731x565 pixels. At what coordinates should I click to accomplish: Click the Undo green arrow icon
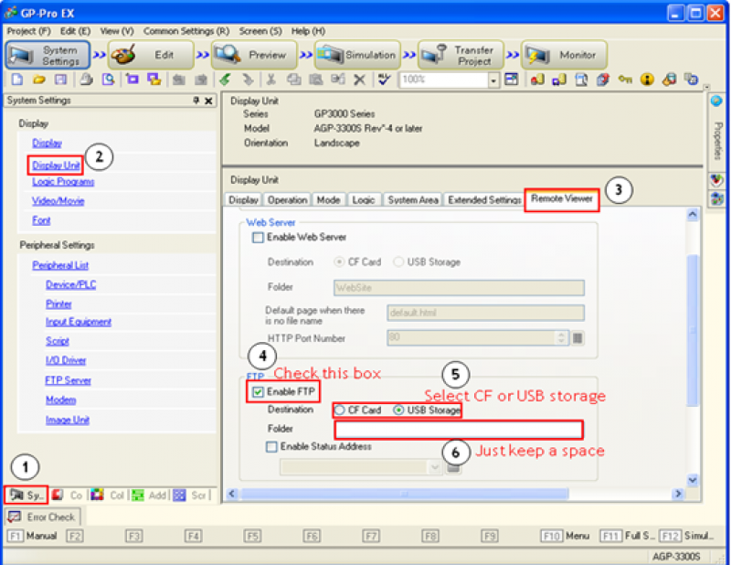click(x=226, y=80)
